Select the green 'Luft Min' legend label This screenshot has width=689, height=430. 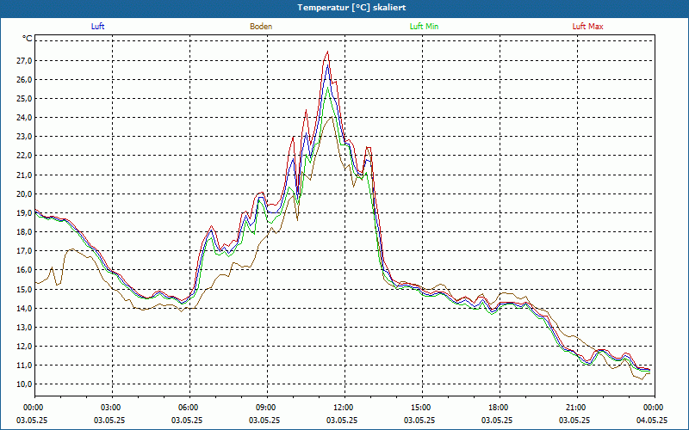424,27
